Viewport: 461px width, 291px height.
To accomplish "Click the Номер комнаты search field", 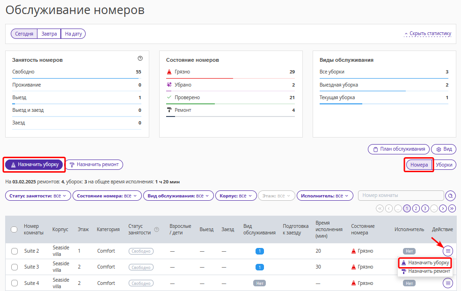I will [401, 196].
